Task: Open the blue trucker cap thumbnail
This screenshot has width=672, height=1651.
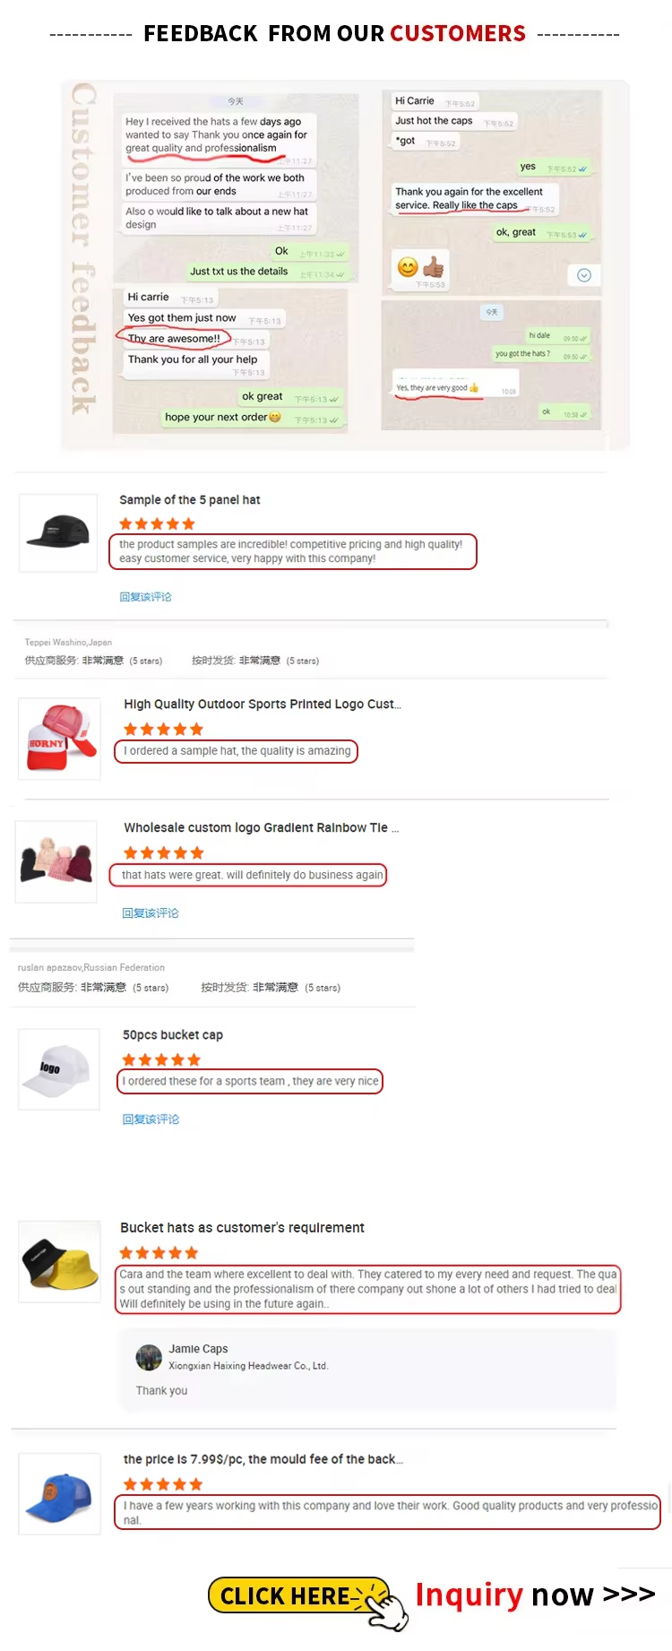Action: pos(59,1494)
